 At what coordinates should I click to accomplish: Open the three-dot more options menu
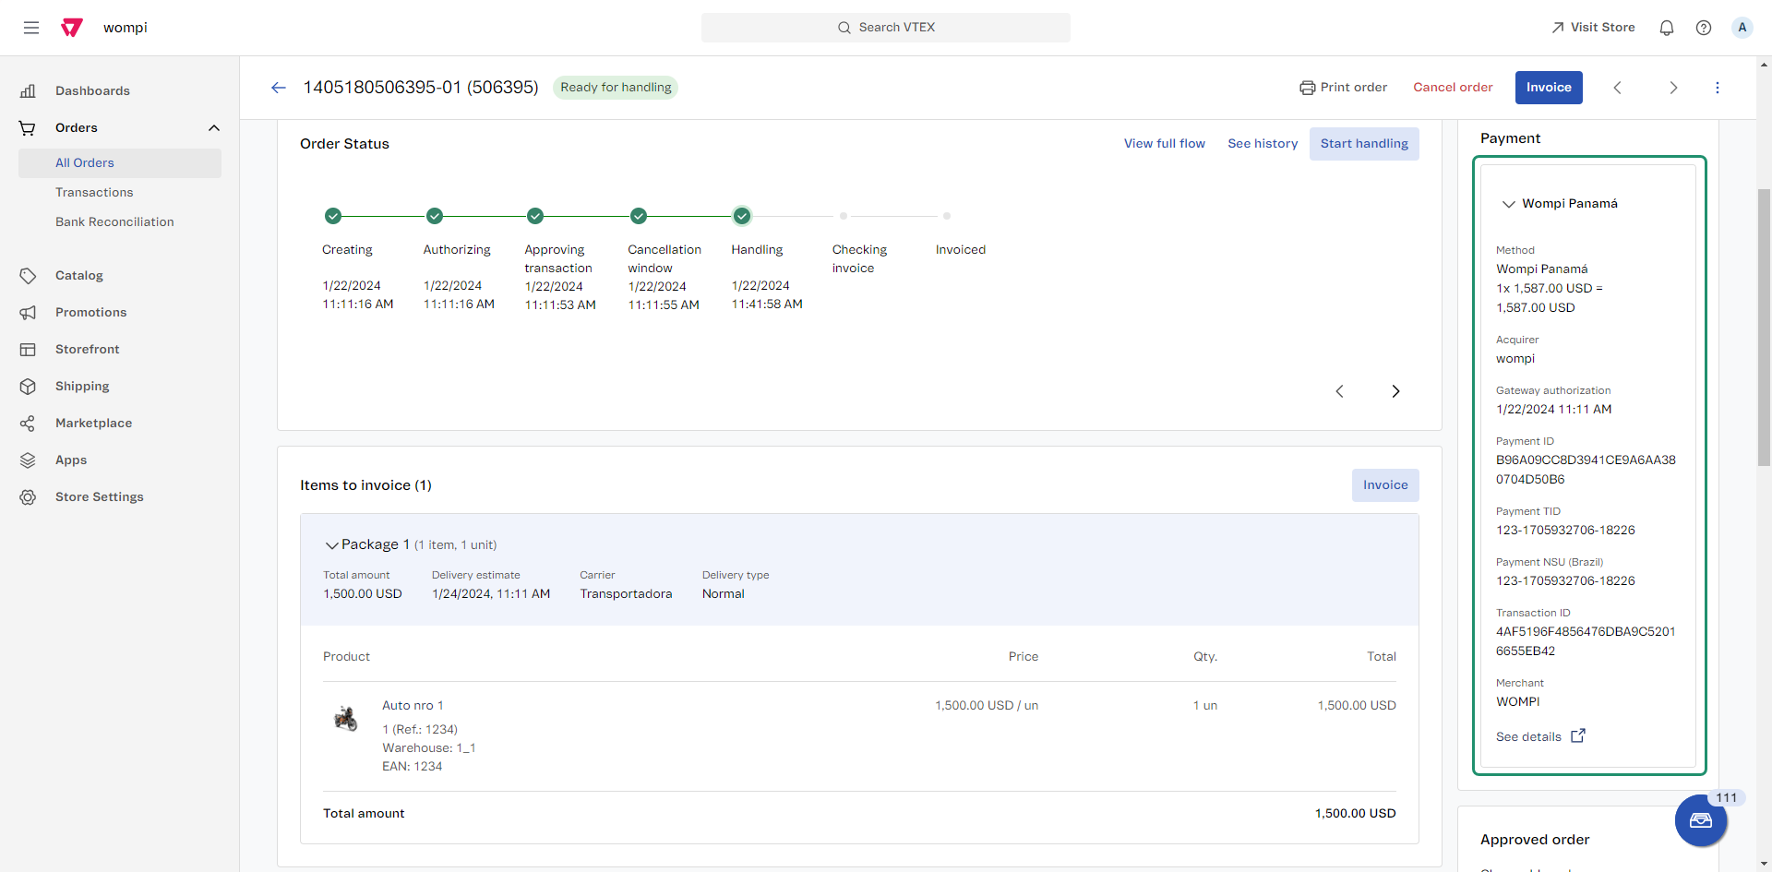[1717, 88]
